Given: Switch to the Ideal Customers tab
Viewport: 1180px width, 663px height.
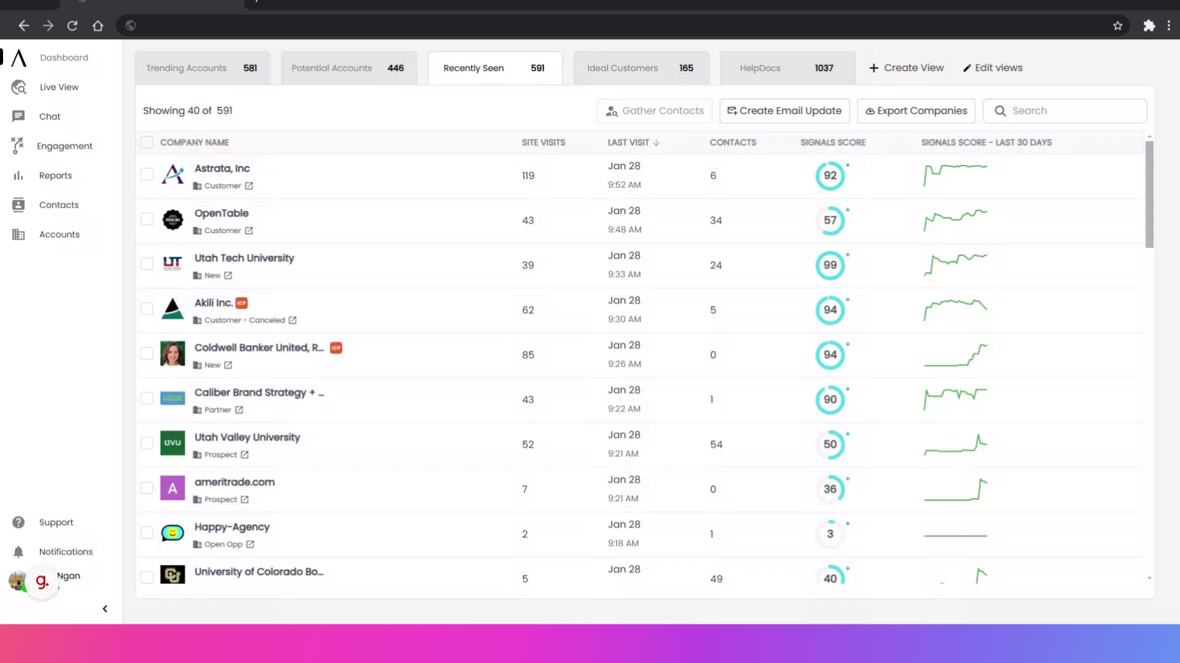Looking at the screenshot, I should pyautogui.click(x=640, y=68).
